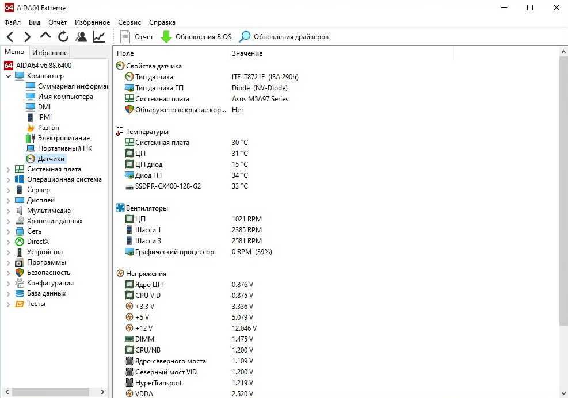The height and width of the screenshot is (398, 568).
Task: Click the vertical scrollbar down arrow
Action: pos(563,393)
